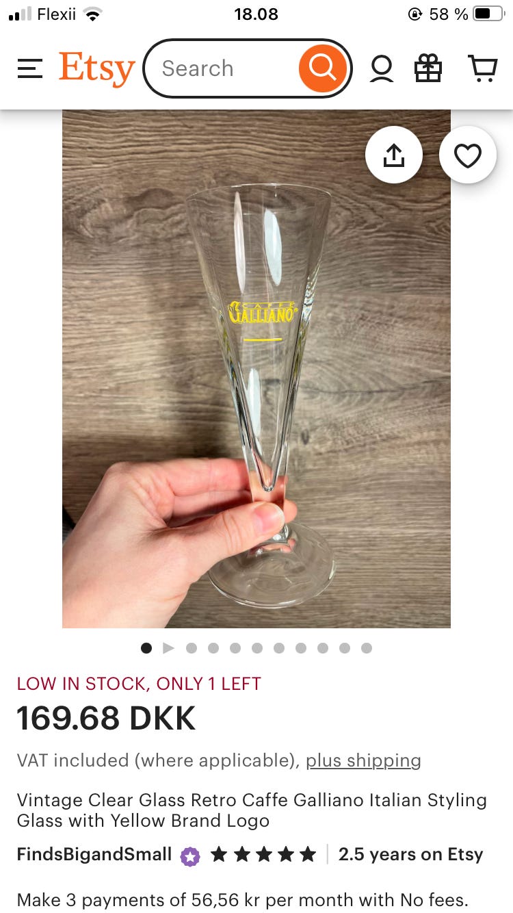
Task: Jump to the last carousel dot
Action: (367, 648)
